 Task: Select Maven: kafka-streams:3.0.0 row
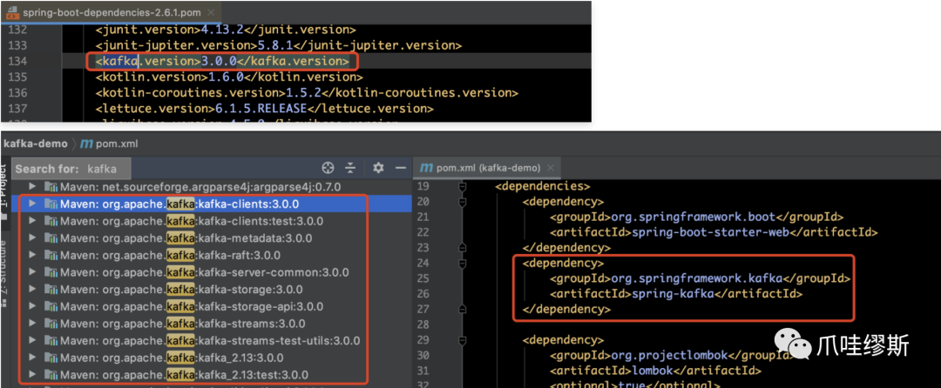211,324
